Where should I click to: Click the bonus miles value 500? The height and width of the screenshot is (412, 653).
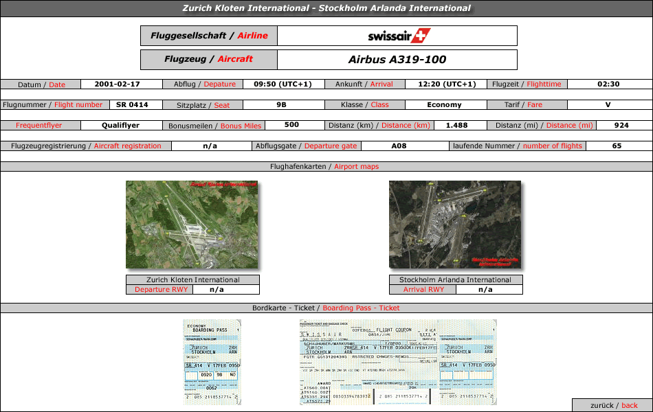click(x=291, y=124)
